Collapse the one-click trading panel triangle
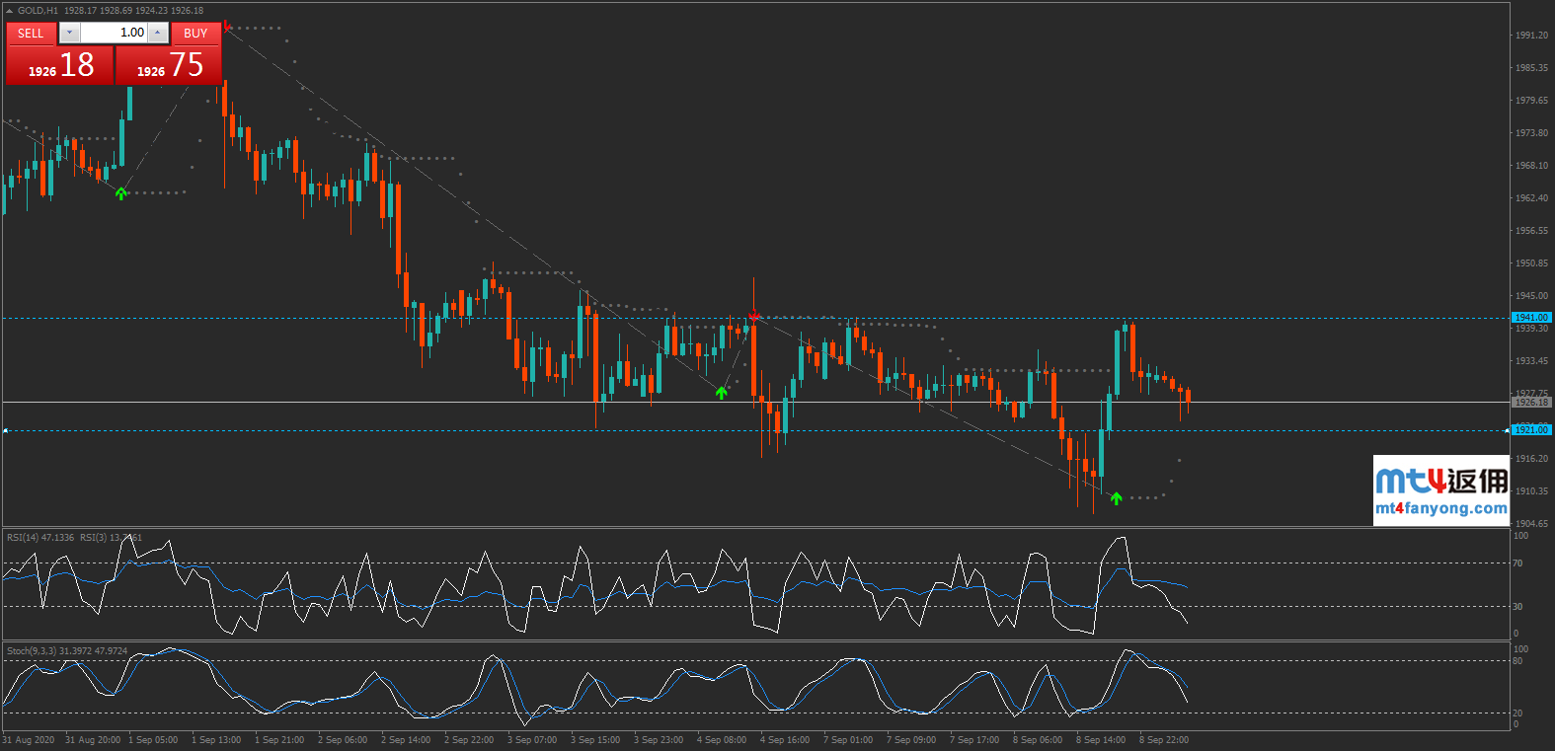 pyautogui.click(x=10, y=11)
